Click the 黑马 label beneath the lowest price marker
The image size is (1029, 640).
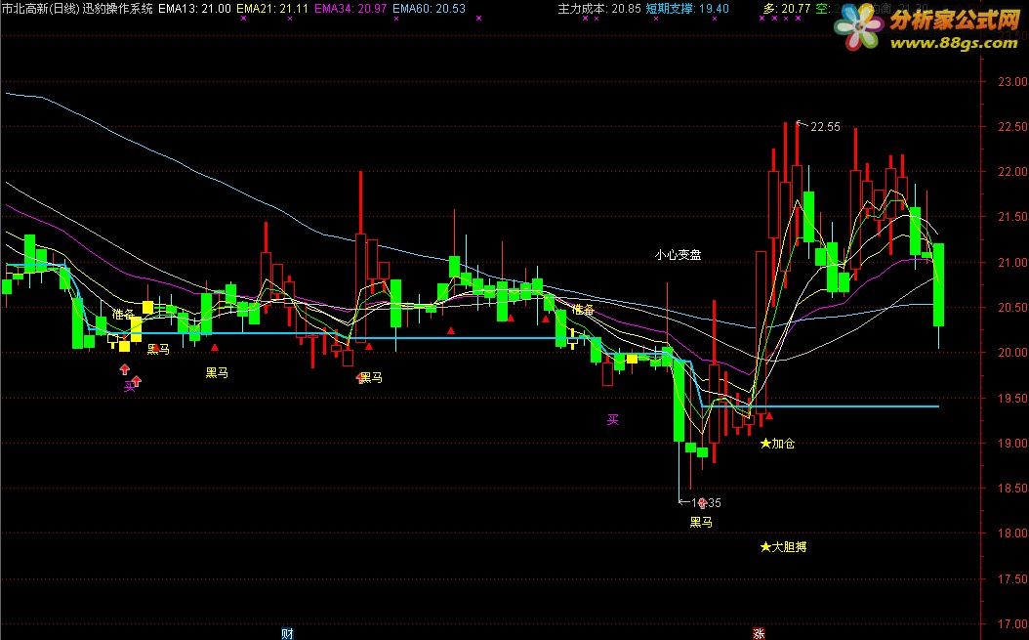701,523
